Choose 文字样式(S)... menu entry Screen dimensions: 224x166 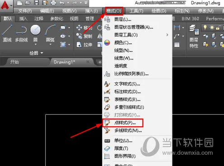click(137, 84)
